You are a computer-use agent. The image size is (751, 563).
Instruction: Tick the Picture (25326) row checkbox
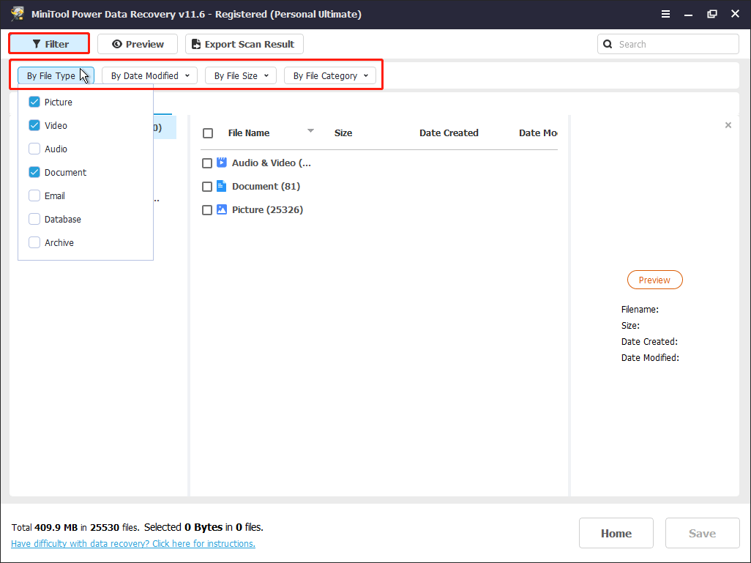click(207, 210)
